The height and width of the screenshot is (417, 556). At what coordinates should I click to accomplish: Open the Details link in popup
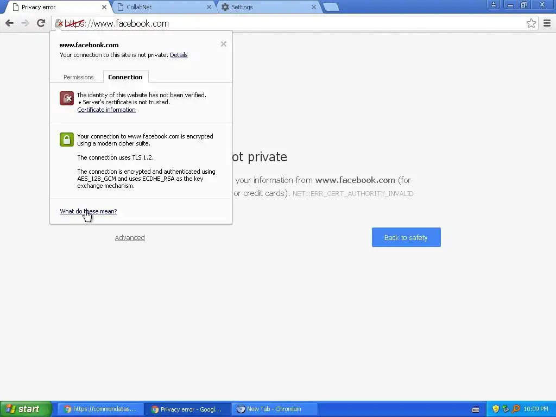(179, 55)
